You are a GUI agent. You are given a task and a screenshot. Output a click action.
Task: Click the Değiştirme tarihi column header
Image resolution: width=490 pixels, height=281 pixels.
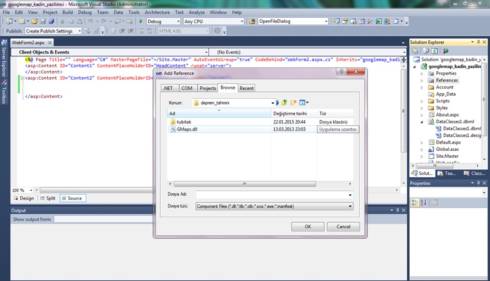294,114
